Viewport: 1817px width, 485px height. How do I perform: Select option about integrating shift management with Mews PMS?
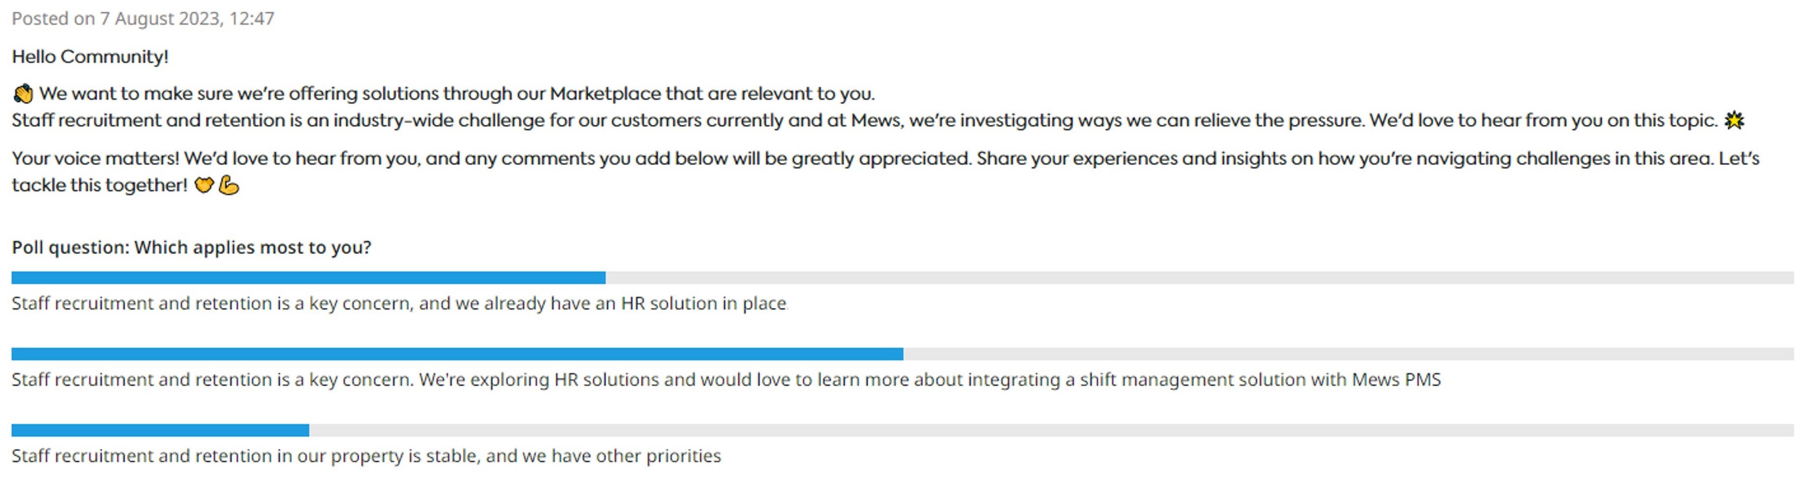(x=726, y=379)
